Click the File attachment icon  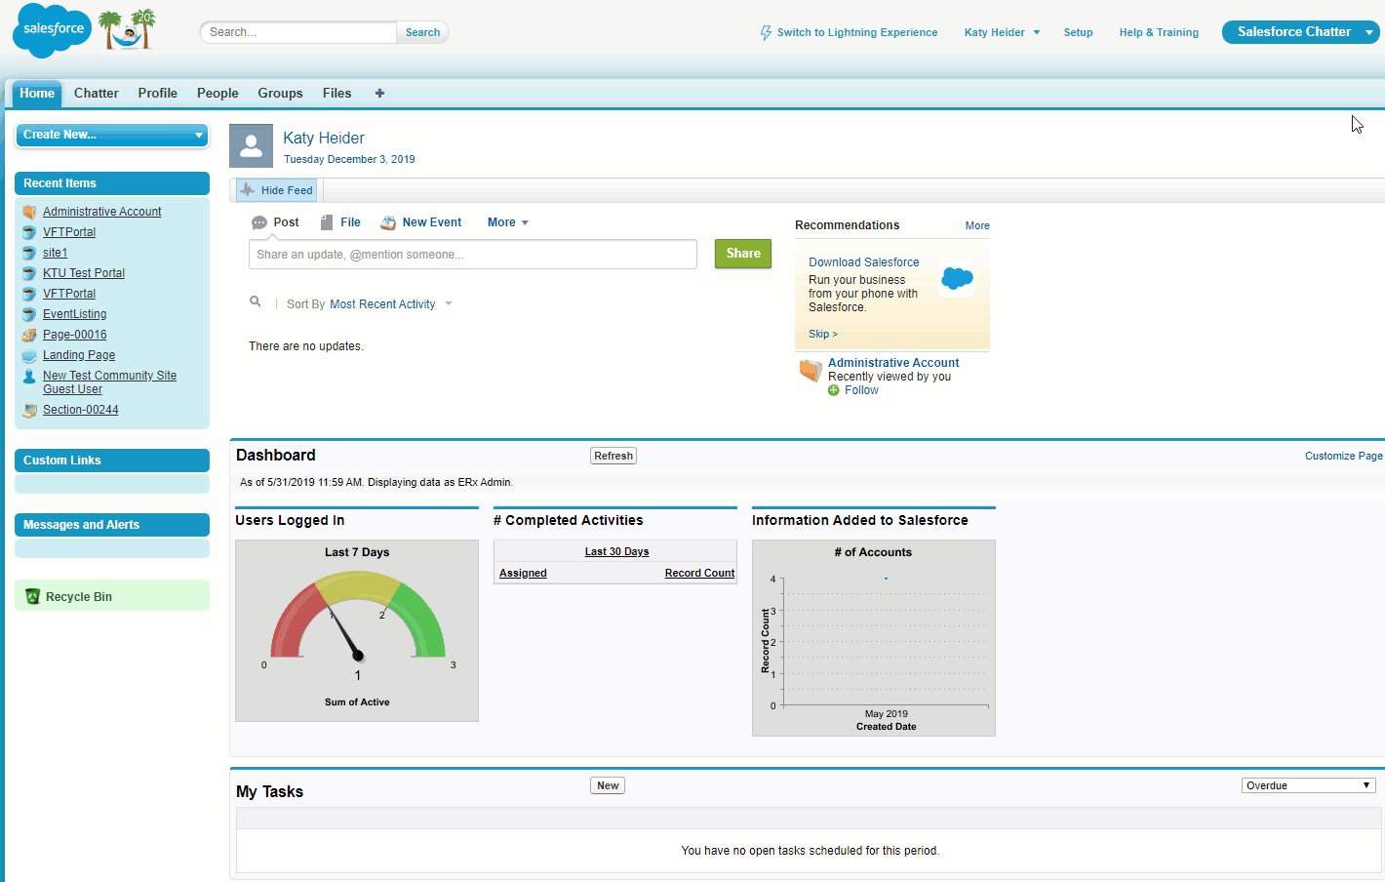point(327,222)
